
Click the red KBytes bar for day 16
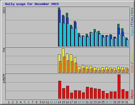point(67,92)
